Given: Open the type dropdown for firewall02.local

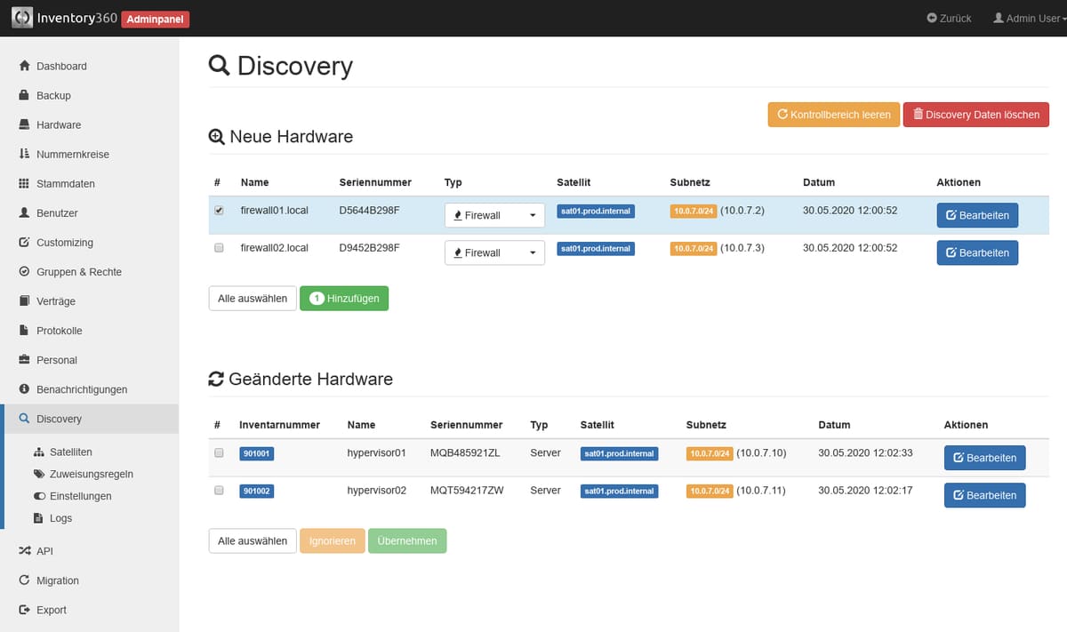Looking at the screenshot, I should [x=494, y=252].
